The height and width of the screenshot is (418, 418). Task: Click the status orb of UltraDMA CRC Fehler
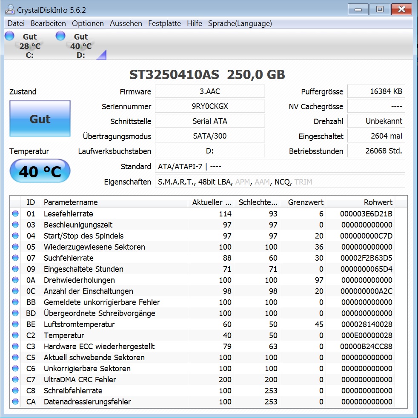15,380
